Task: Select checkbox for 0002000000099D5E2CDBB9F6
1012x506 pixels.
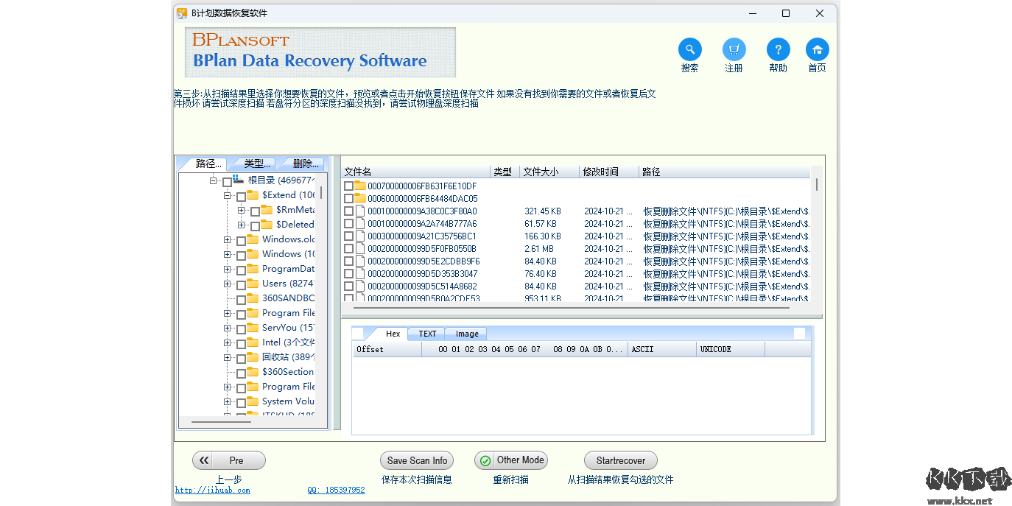Action: [x=348, y=261]
